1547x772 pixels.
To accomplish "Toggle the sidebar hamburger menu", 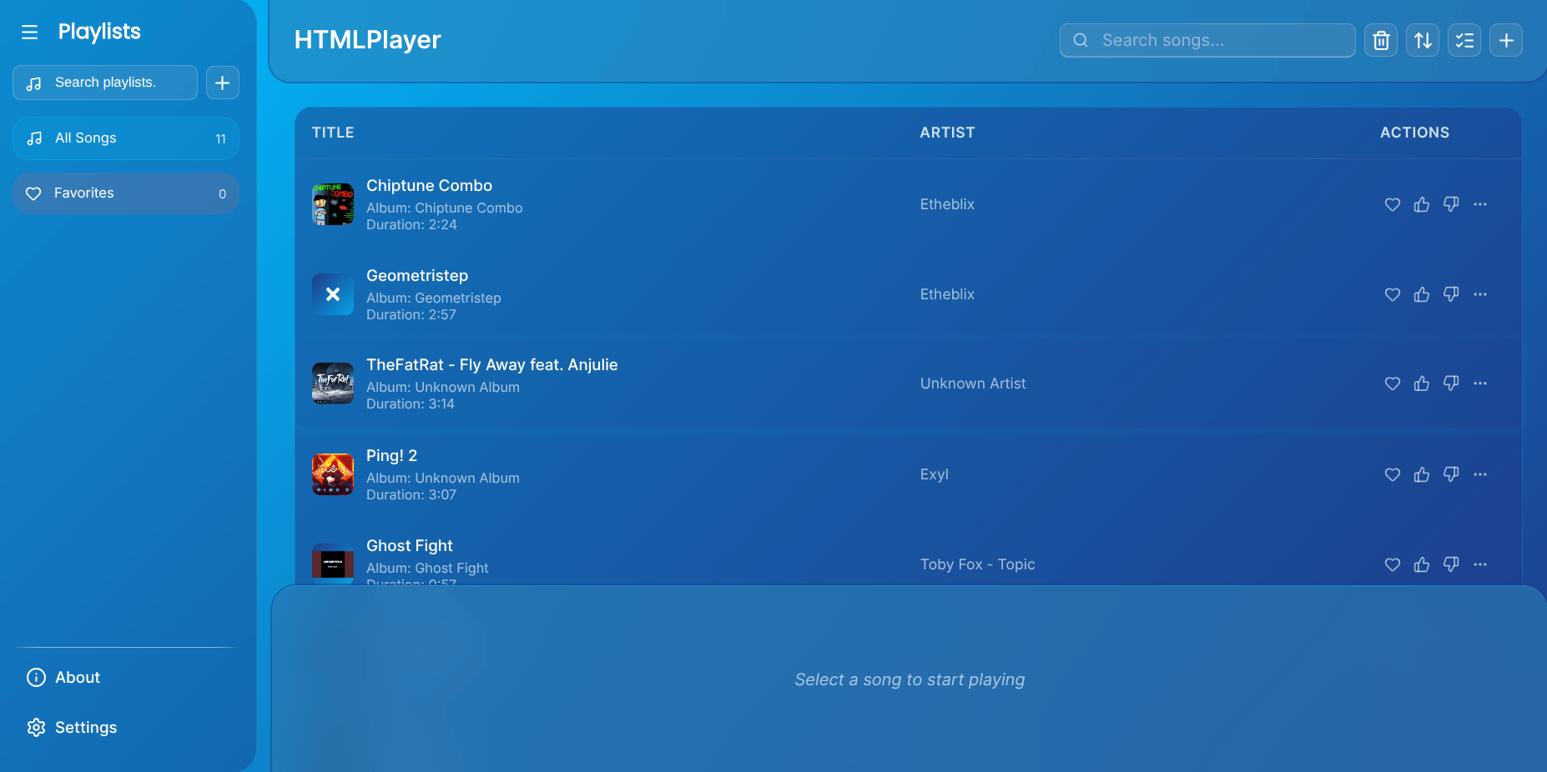I will click(x=30, y=33).
